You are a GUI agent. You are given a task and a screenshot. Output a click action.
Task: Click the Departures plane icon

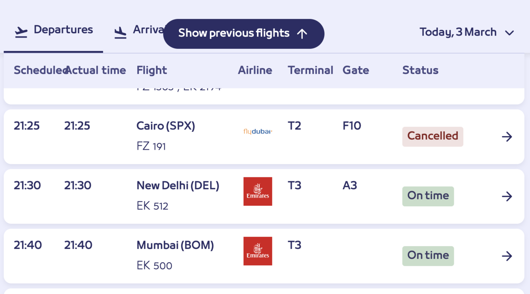tap(21, 32)
